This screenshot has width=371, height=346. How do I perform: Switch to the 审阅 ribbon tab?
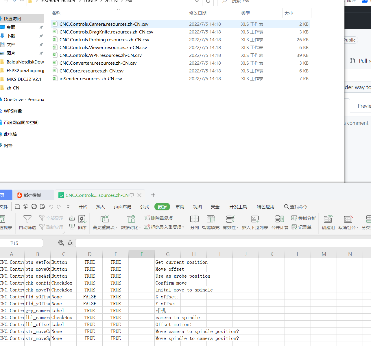[x=180, y=207]
